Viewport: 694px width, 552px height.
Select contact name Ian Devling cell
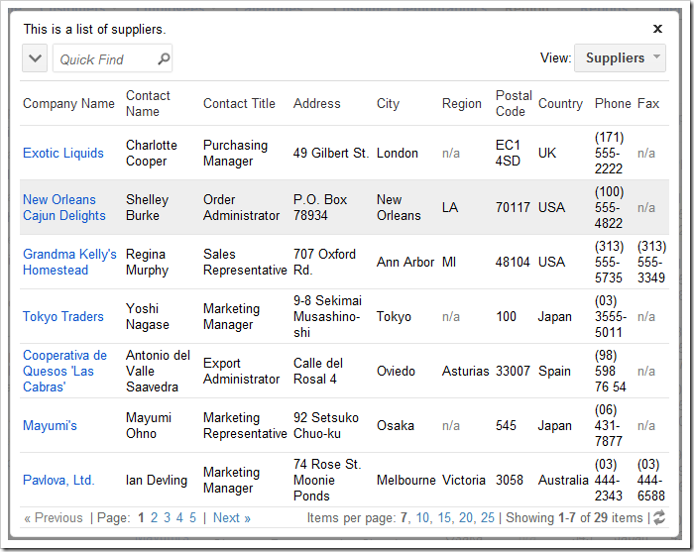pos(157,480)
